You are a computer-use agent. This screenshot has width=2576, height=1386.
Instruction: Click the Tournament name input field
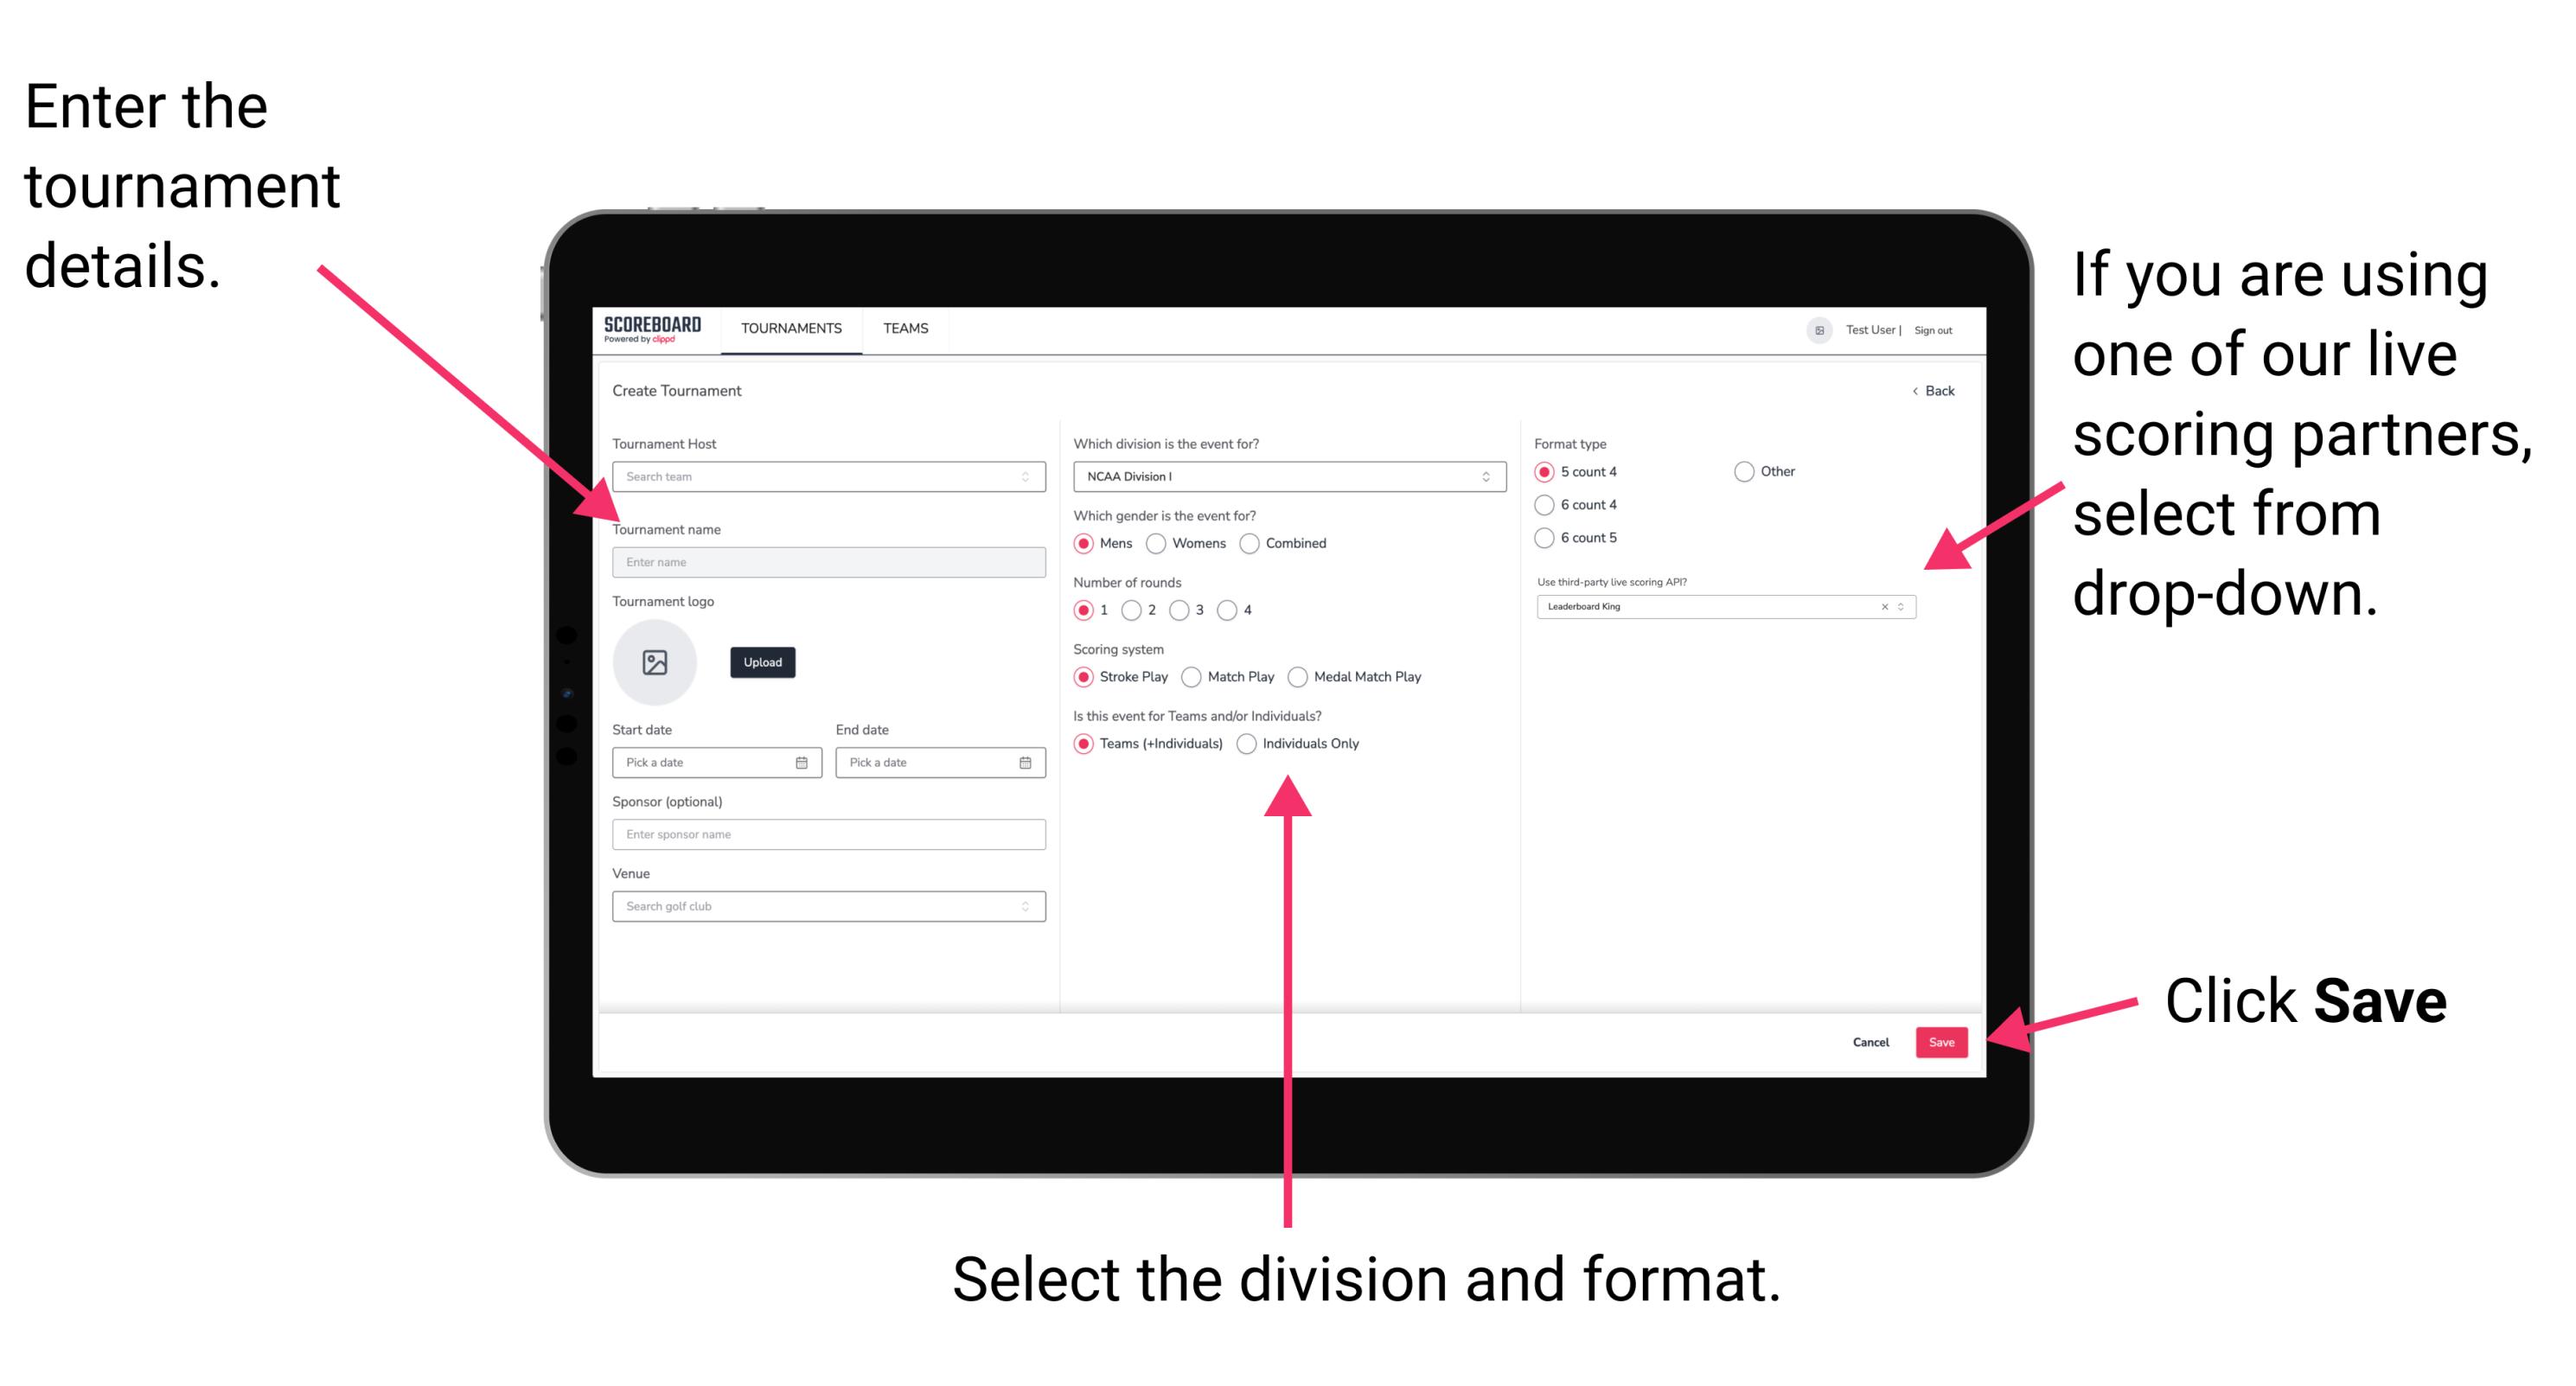pyautogui.click(x=828, y=561)
